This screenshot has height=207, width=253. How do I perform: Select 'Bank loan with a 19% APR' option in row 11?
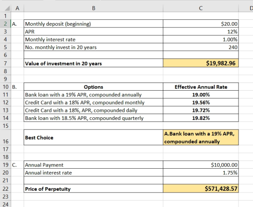94,95
